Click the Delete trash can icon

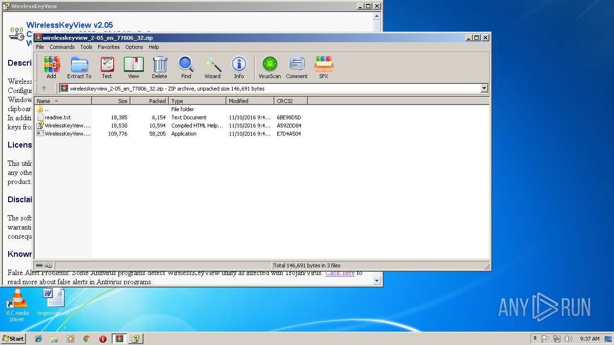click(x=160, y=67)
